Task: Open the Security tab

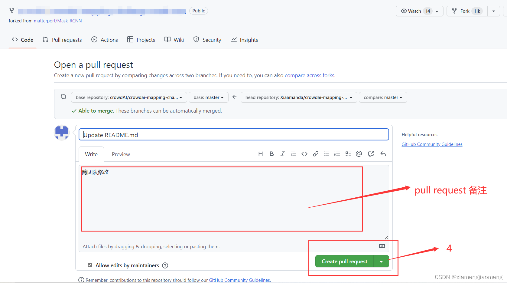Action: [x=207, y=40]
